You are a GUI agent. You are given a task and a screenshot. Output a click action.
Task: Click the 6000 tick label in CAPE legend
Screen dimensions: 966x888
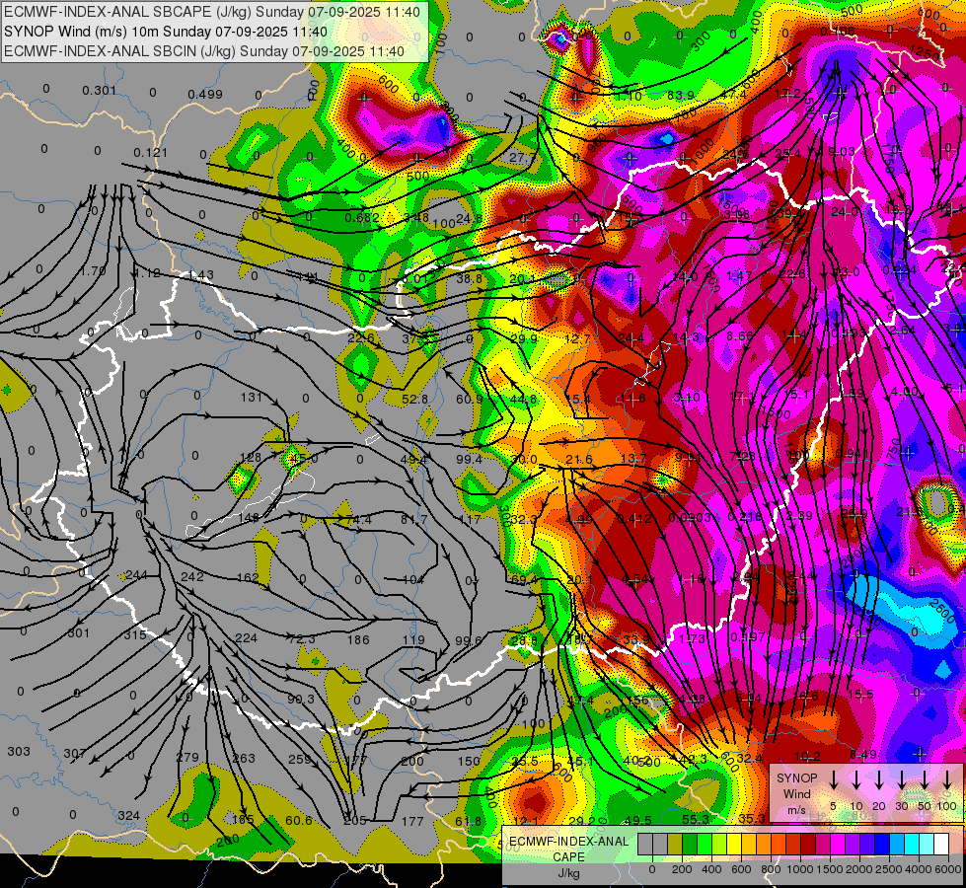(948, 869)
